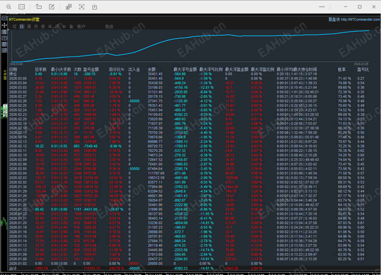
Task: Click the 111787.68 balance value
Action: (x=156, y=173)
